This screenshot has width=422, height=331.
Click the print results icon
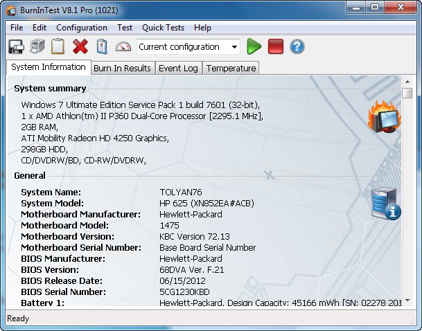click(38, 47)
